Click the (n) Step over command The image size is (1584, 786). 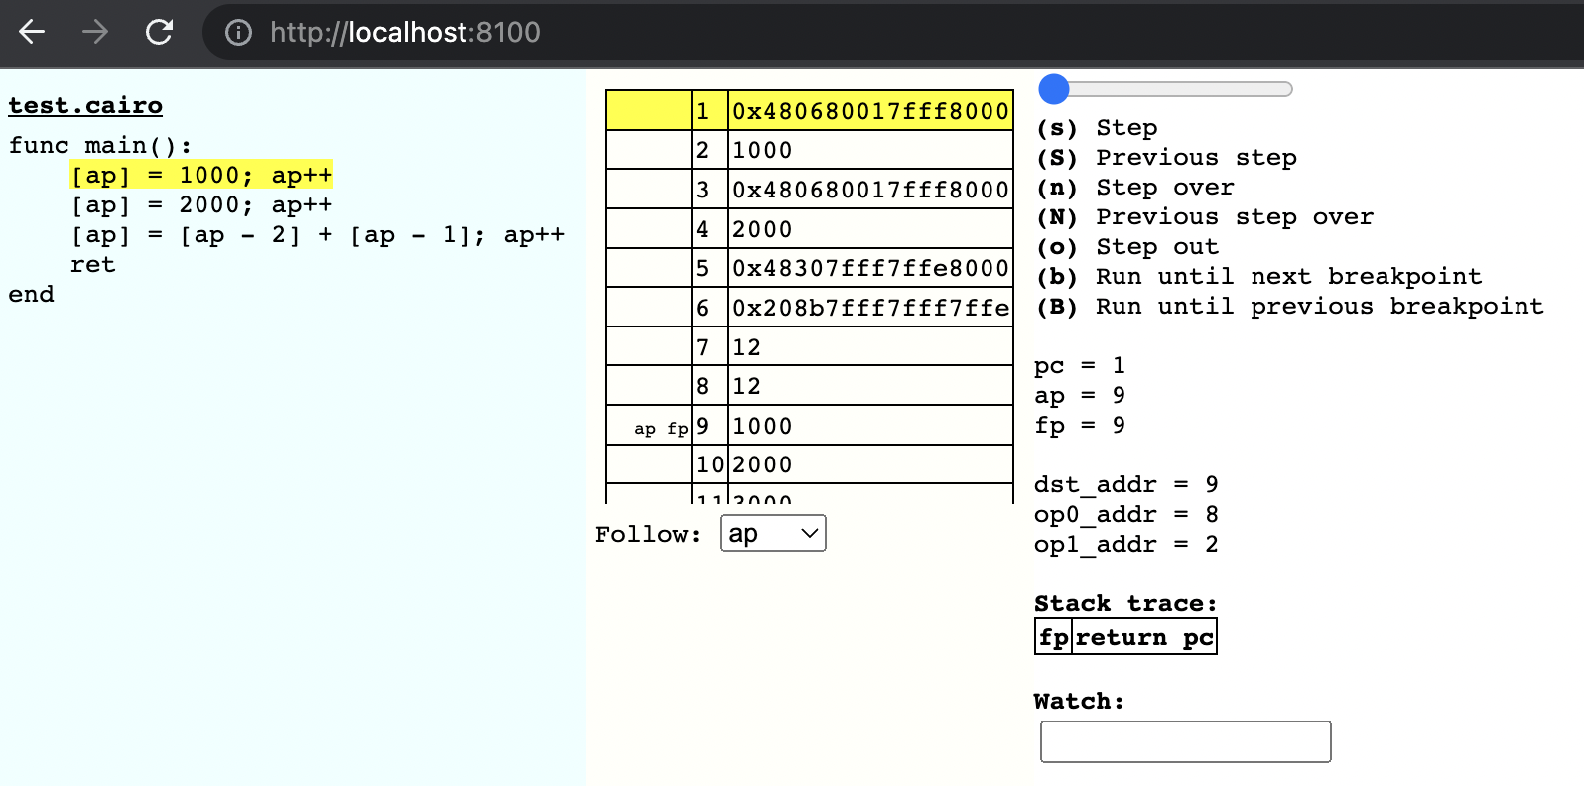coord(1135,188)
